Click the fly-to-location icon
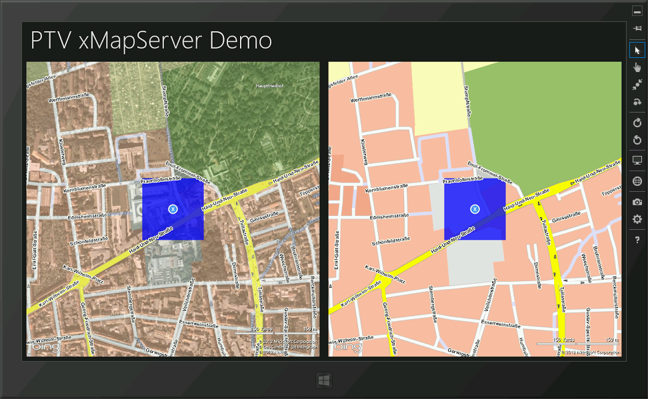This screenshot has width=648, height=399. [637, 102]
